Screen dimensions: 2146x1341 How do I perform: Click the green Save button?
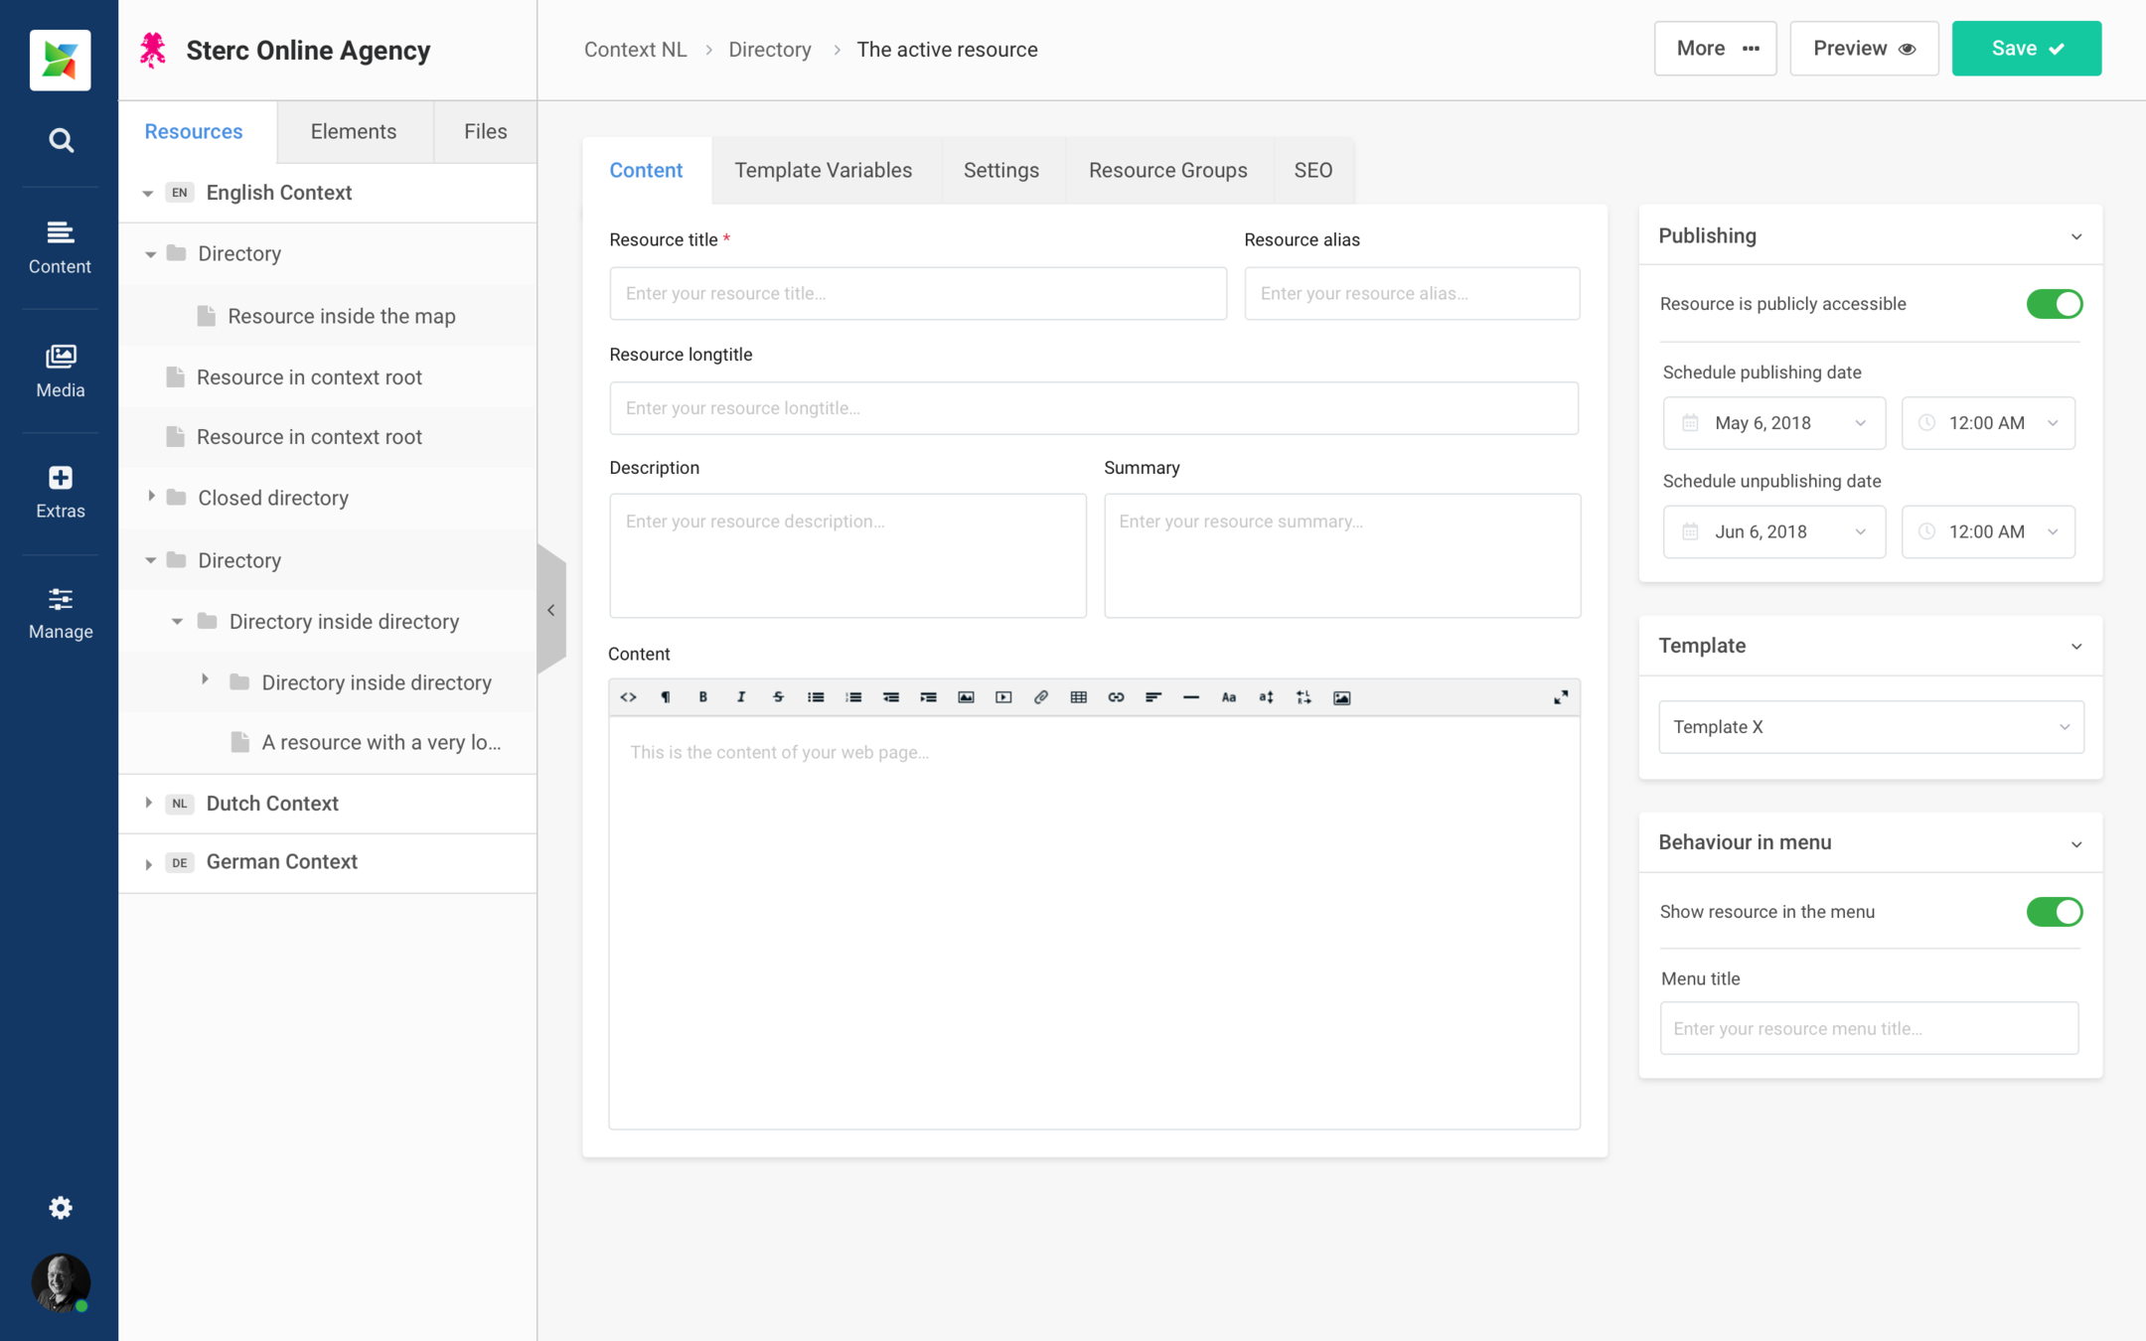[x=2026, y=49]
